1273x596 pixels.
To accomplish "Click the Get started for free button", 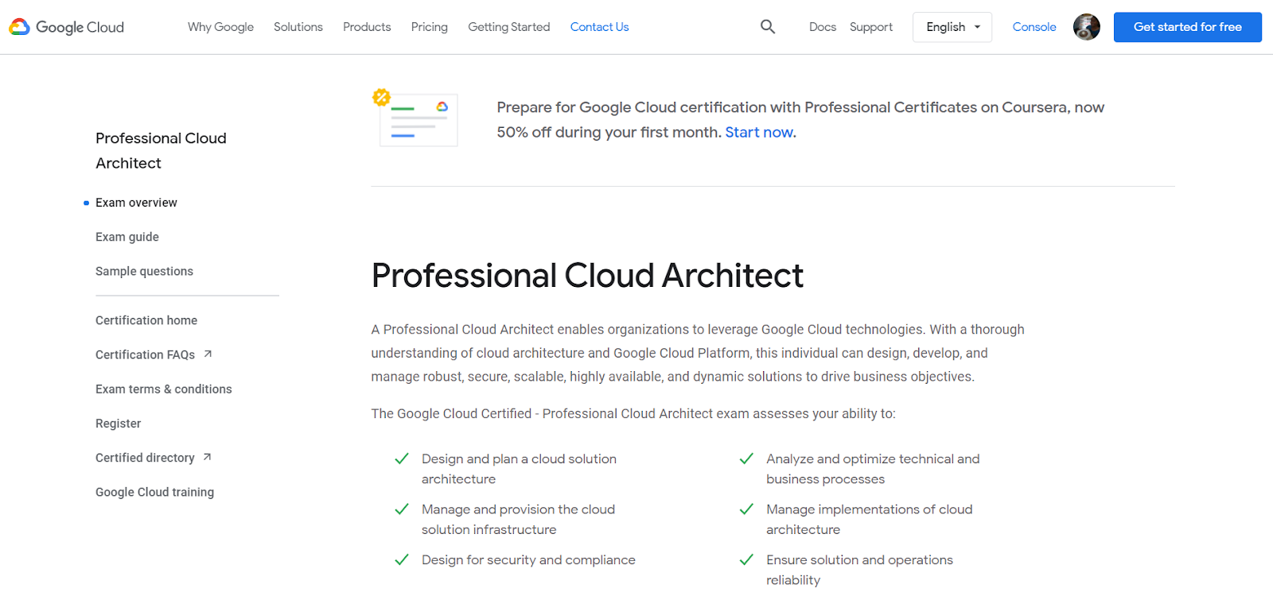I will click(x=1188, y=27).
